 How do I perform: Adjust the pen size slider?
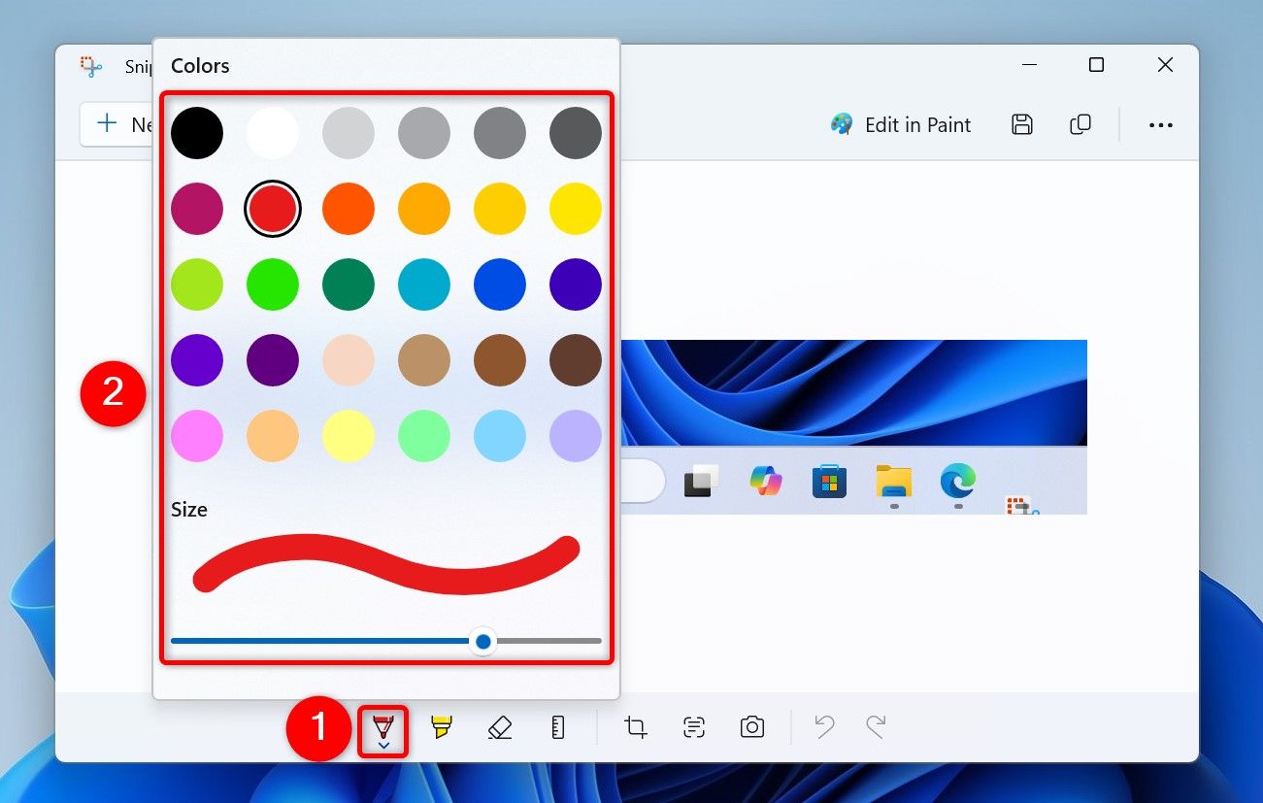pyautogui.click(x=482, y=641)
